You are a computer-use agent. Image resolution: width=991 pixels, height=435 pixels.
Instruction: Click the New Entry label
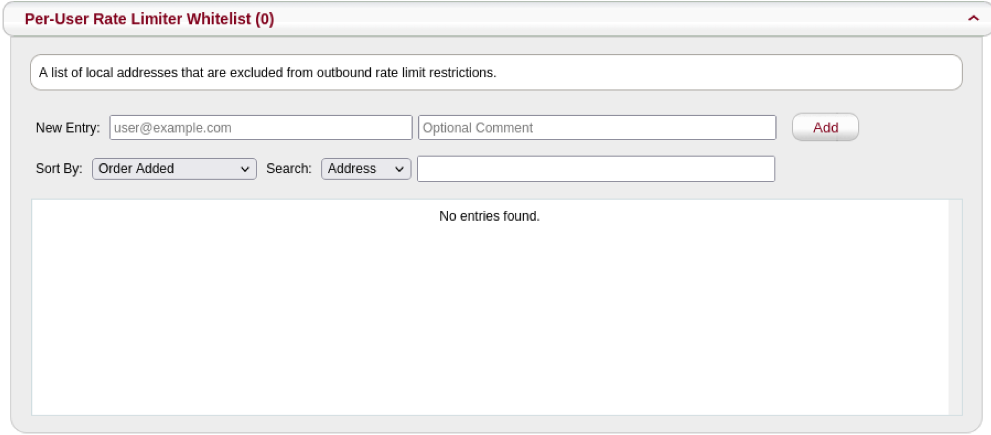click(68, 128)
